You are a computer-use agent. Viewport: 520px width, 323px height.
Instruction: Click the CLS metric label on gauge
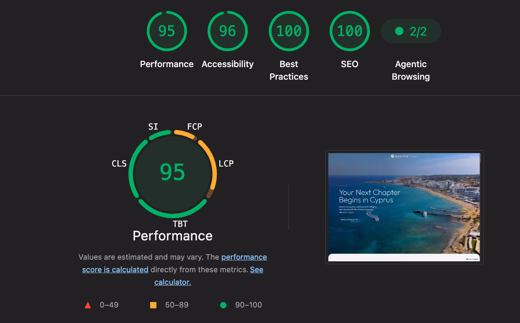click(119, 164)
